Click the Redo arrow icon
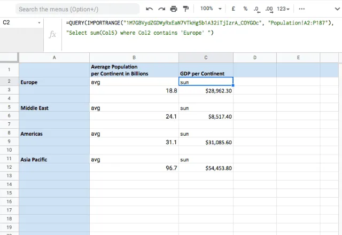 click(161, 9)
